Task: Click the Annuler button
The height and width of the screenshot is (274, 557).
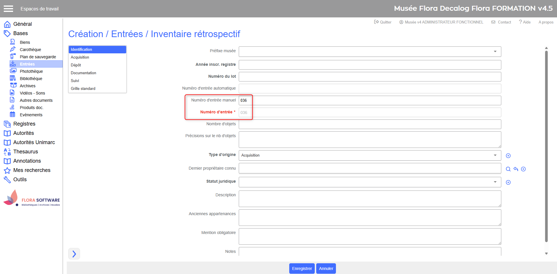Action: pos(326,268)
